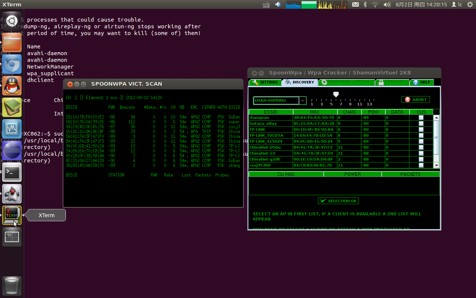Tick the CLIS checkbox for ChinaNet-g2dK

[421, 159]
